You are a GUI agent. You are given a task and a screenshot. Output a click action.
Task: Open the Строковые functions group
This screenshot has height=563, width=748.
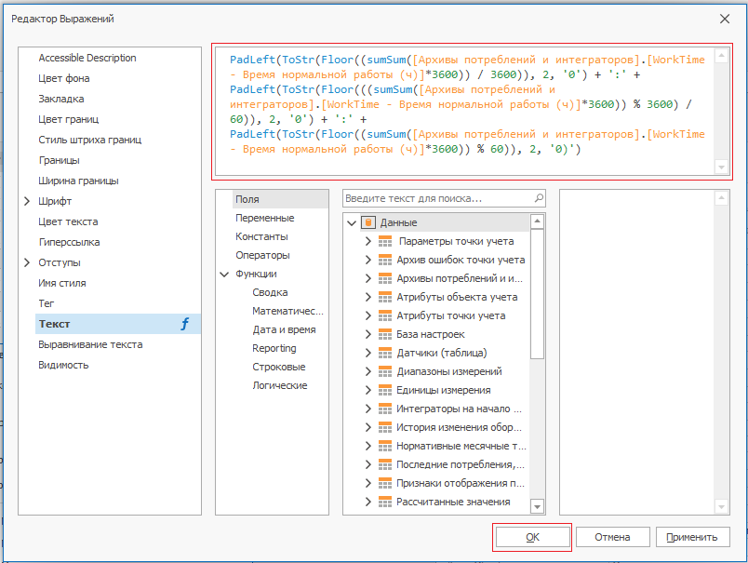click(x=278, y=367)
